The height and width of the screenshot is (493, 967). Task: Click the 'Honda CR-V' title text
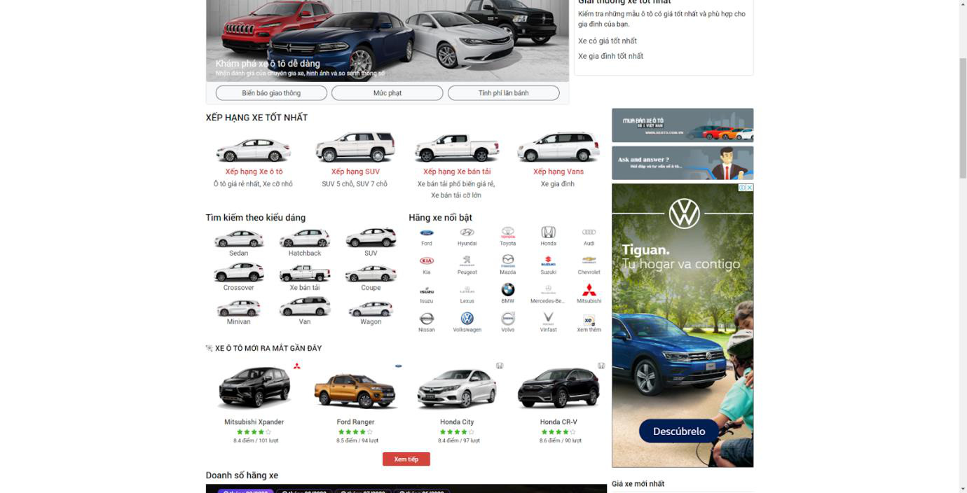(x=558, y=422)
